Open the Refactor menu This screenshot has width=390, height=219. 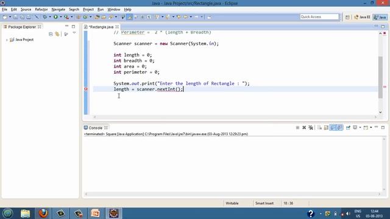point(41,10)
